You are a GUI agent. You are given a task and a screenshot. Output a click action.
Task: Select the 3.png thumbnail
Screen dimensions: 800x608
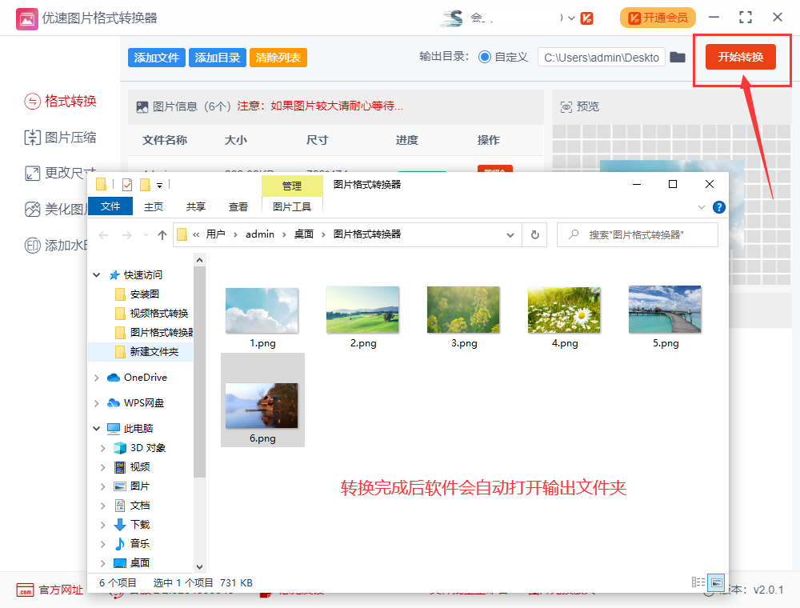(463, 310)
